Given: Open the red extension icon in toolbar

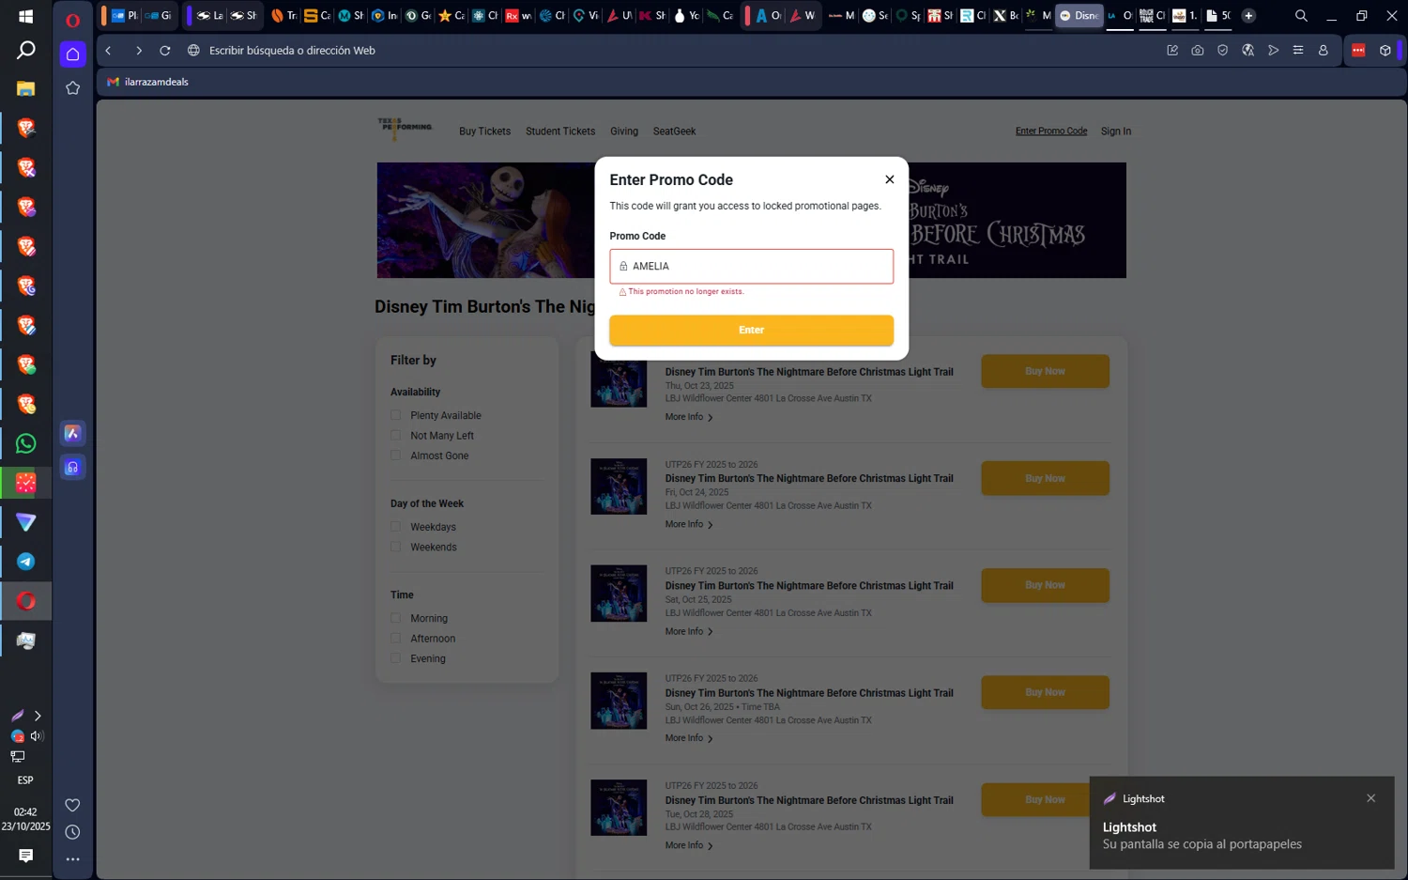Looking at the screenshot, I should [x=1358, y=51].
